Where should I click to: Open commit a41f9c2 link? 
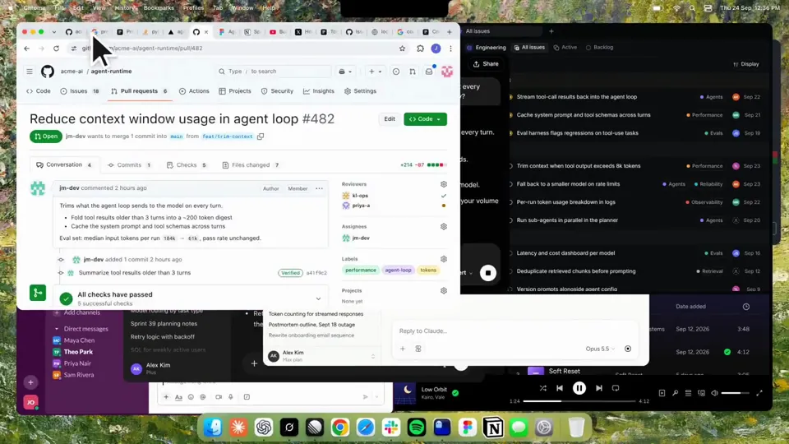pyautogui.click(x=316, y=273)
